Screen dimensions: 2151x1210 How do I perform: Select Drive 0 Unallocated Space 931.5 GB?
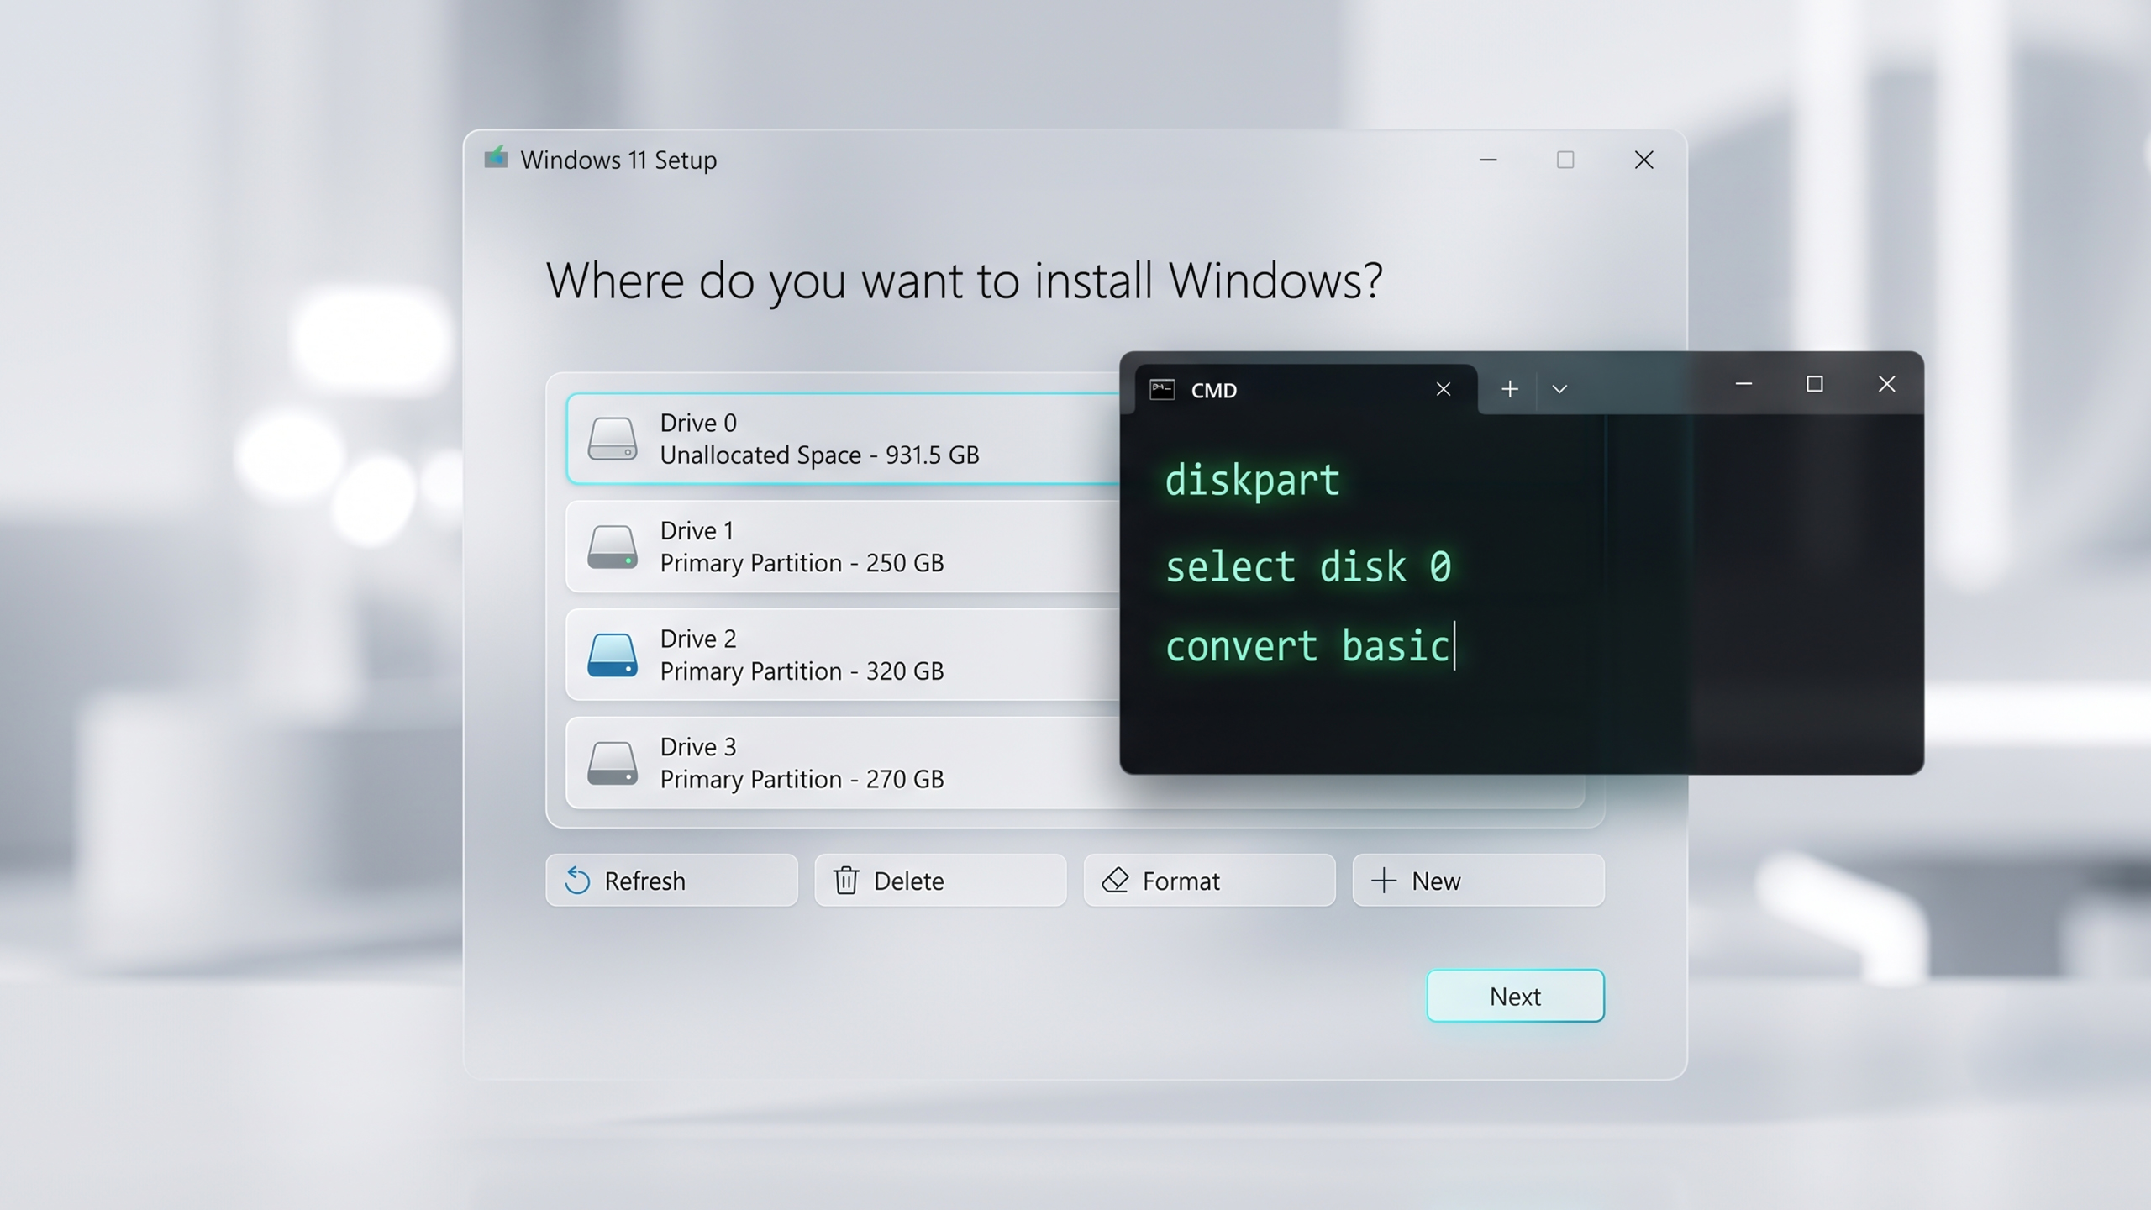(844, 439)
